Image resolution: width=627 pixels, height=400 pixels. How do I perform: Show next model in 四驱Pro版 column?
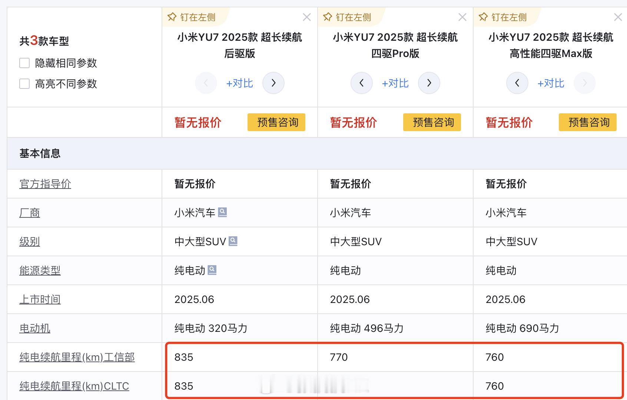coord(429,83)
